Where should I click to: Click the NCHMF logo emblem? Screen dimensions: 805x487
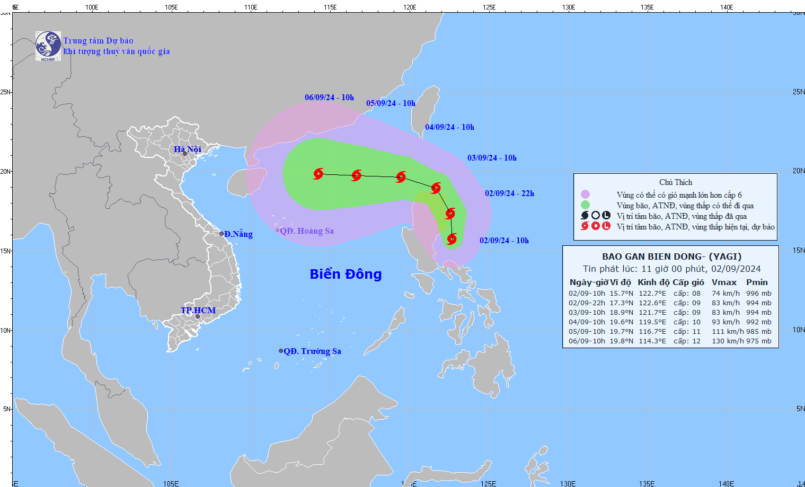click(x=48, y=46)
